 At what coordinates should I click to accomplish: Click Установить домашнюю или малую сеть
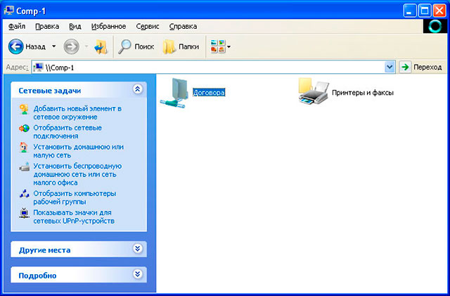point(78,151)
